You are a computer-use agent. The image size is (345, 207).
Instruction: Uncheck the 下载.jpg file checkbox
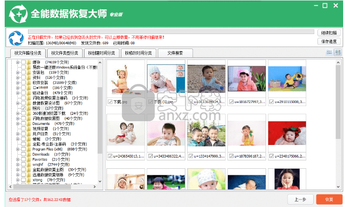pyautogui.click(x=110, y=102)
